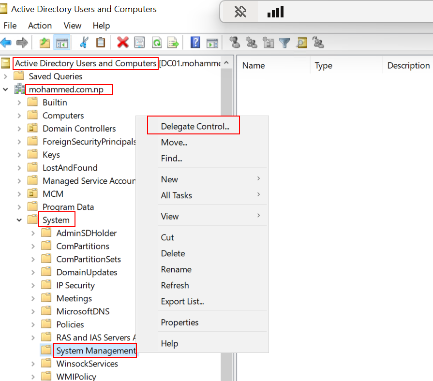
Task: Click the Back arrow toolbar icon
Action: [6, 43]
